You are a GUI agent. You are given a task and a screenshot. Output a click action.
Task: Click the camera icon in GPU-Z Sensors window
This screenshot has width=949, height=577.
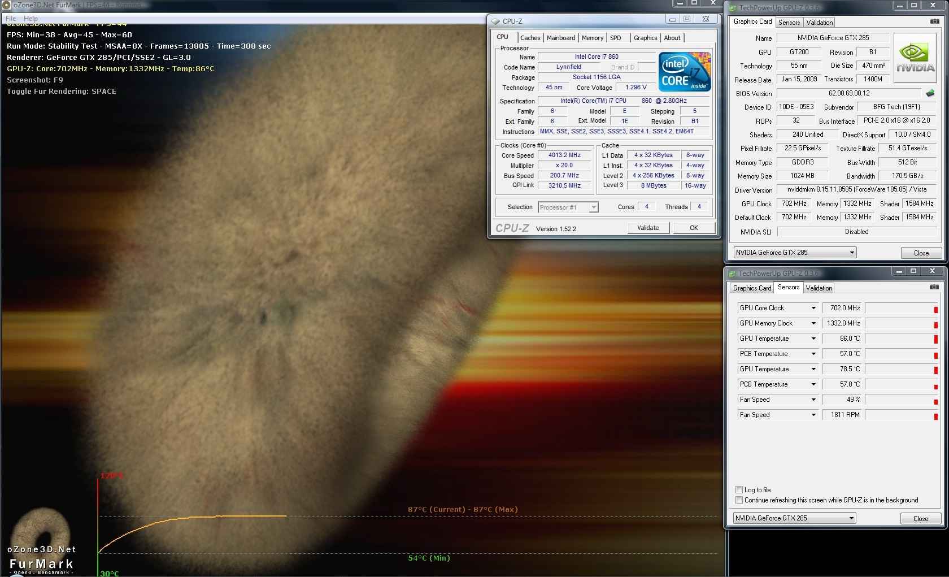coord(934,287)
